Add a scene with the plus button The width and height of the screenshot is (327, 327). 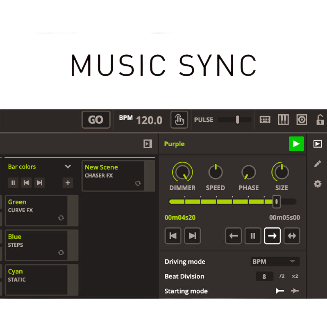pyautogui.click(x=68, y=183)
